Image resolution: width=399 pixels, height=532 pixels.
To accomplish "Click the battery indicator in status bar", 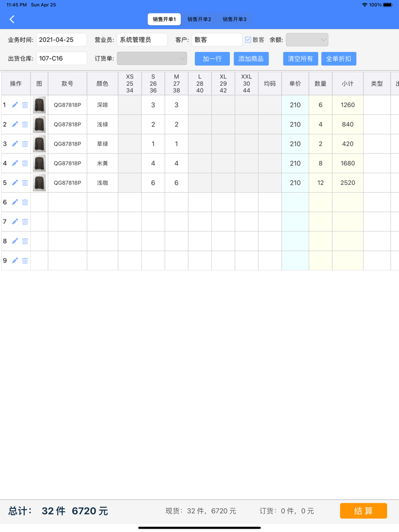I will point(388,4).
